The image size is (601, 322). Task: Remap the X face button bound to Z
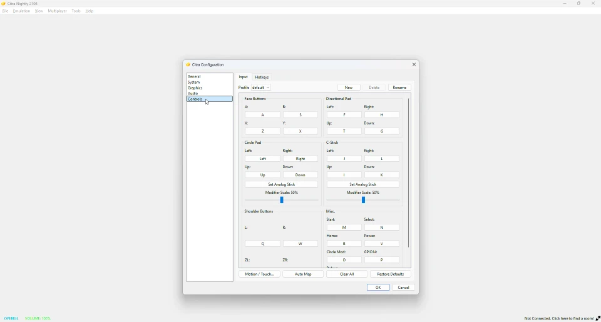tap(262, 131)
